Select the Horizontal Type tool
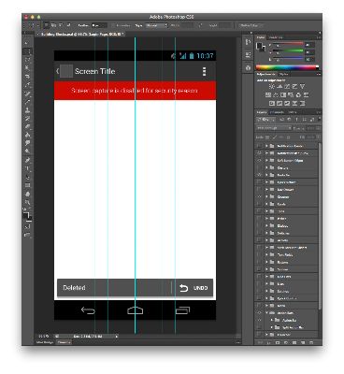The height and width of the screenshot is (374, 344). (28, 168)
